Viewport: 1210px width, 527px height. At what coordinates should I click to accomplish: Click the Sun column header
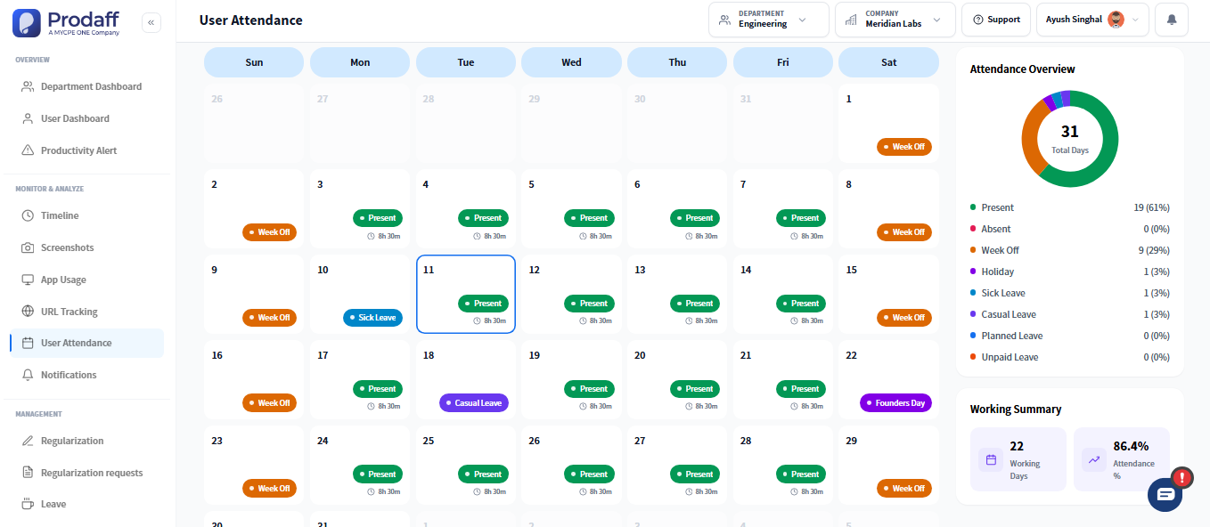click(254, 62)
